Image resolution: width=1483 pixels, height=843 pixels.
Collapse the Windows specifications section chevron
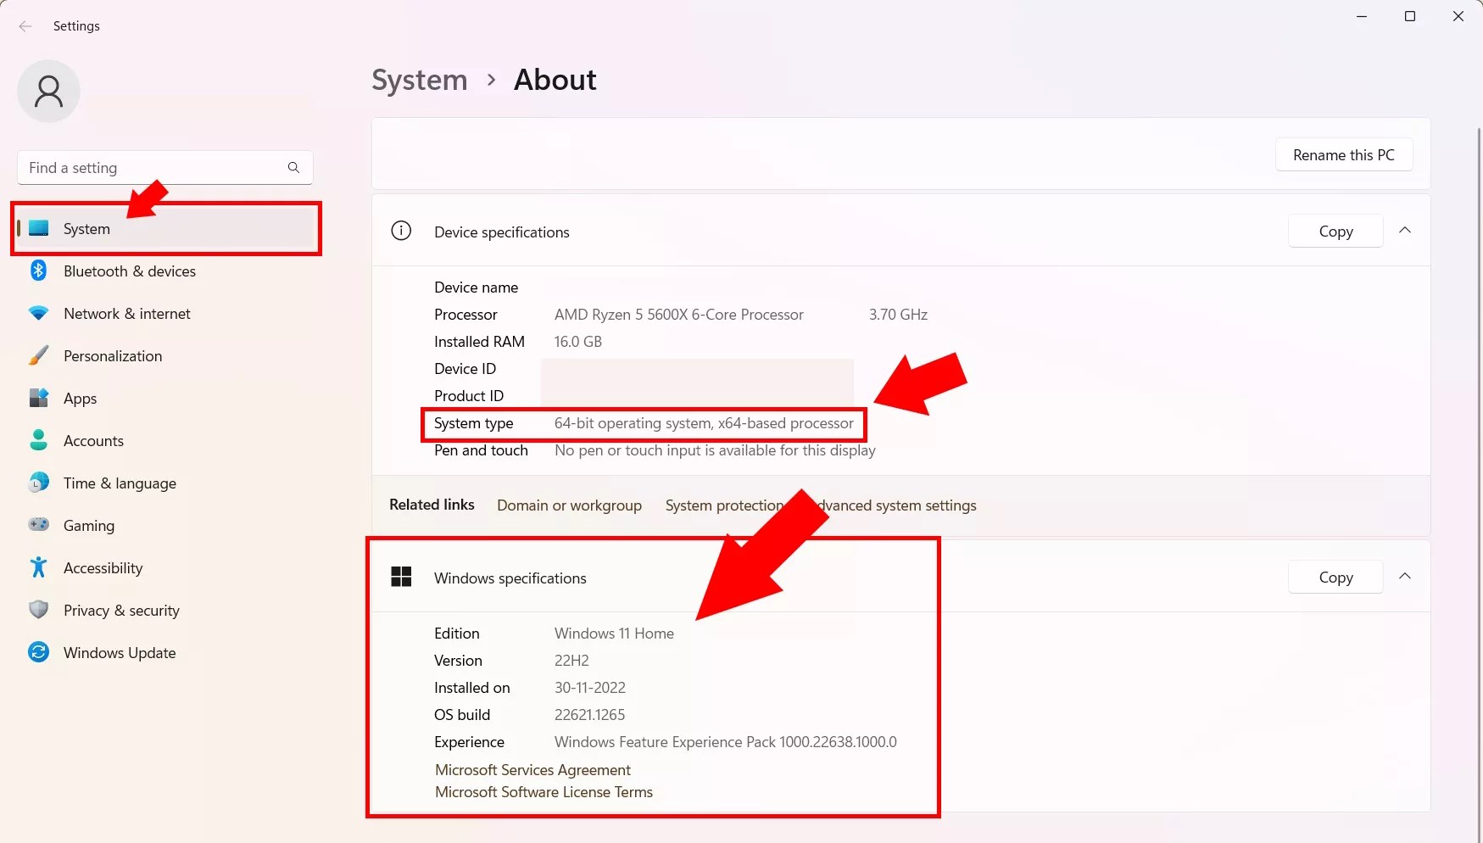pyautogui.click(x=1405, y=577)
